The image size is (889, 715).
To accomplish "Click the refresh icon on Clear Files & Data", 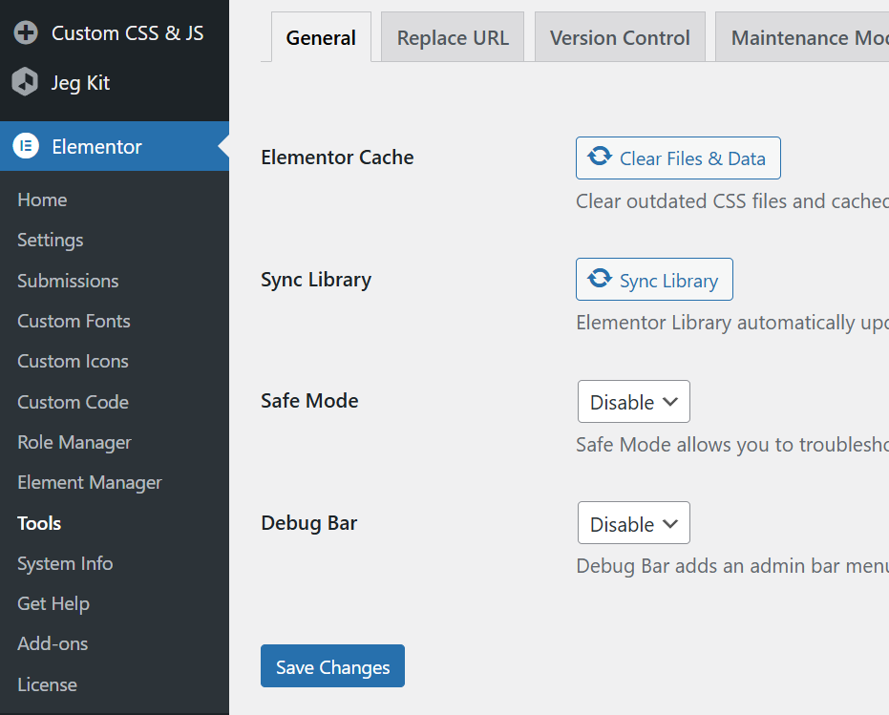I will (x=600, y=158).
